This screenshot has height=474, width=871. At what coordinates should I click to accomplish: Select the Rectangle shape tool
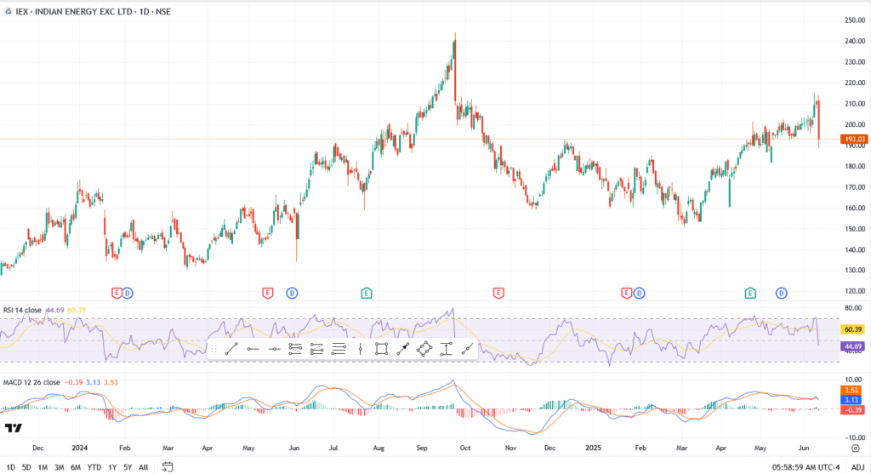coord(382,349)
